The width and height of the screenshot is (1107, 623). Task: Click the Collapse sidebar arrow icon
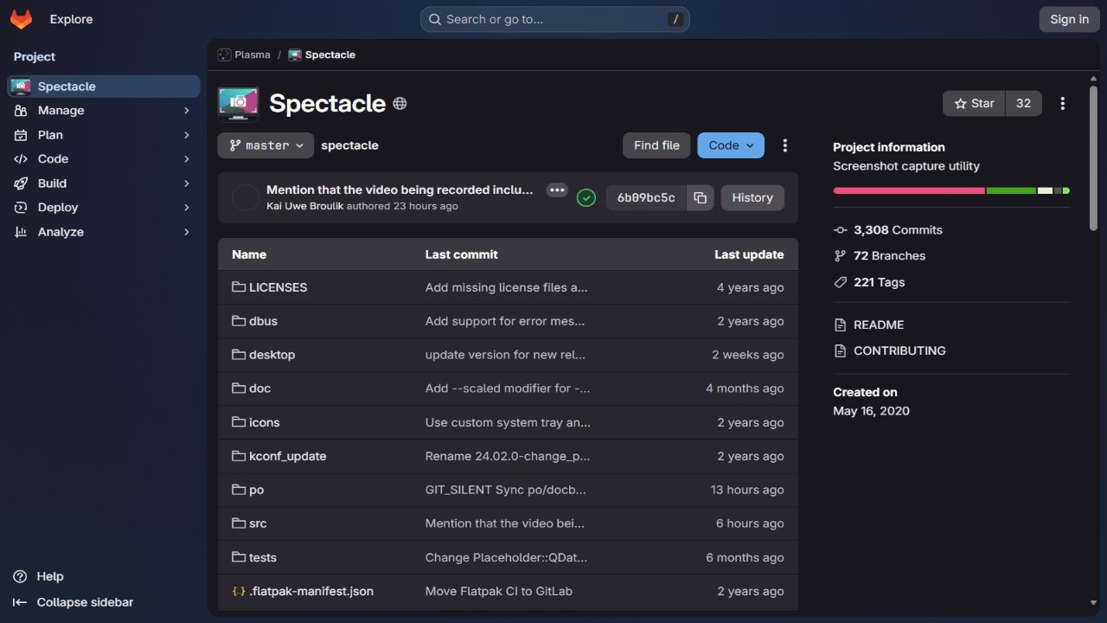coord(20,602)
